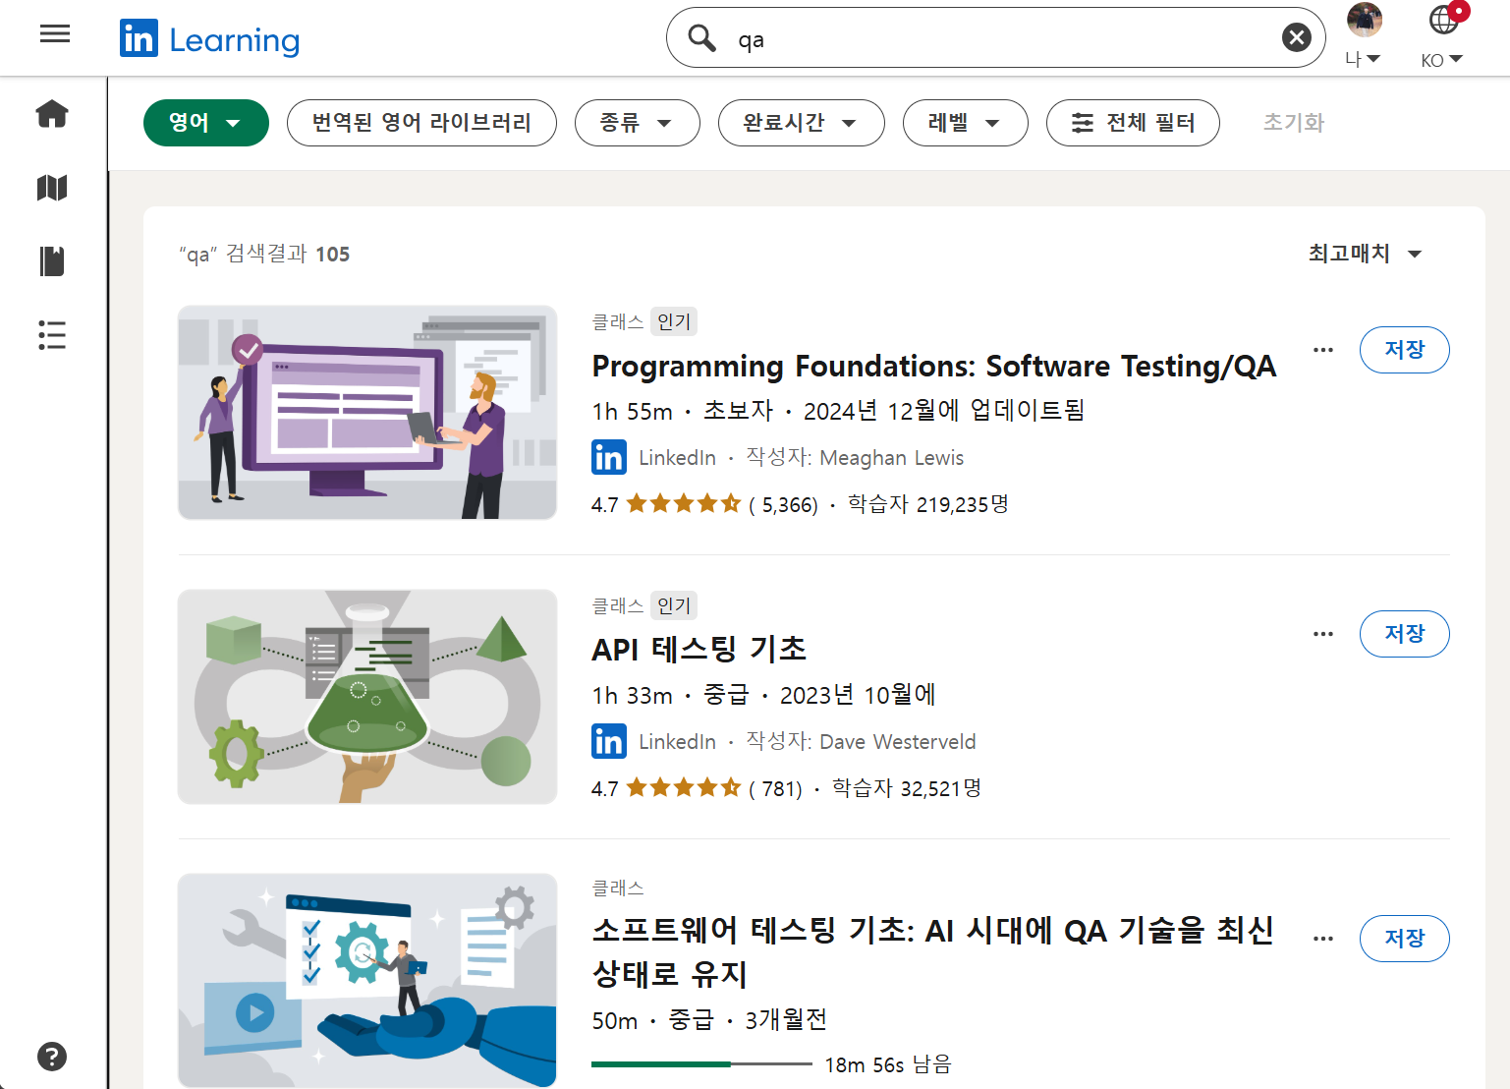
Task: Open the help question mark icon
Action: click(52, 1057)
